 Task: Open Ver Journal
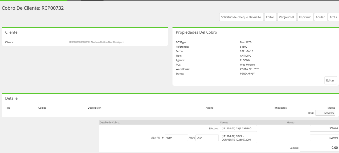(286, 17)
